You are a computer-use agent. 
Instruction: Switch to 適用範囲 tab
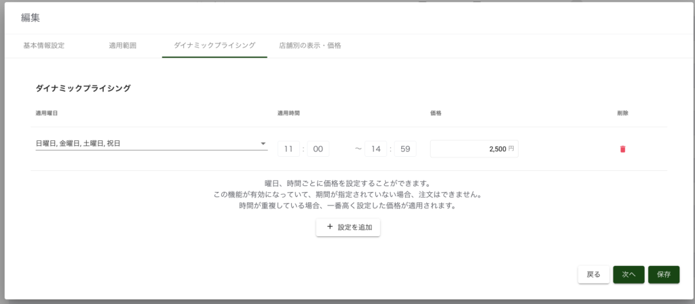tap(122, 45)
